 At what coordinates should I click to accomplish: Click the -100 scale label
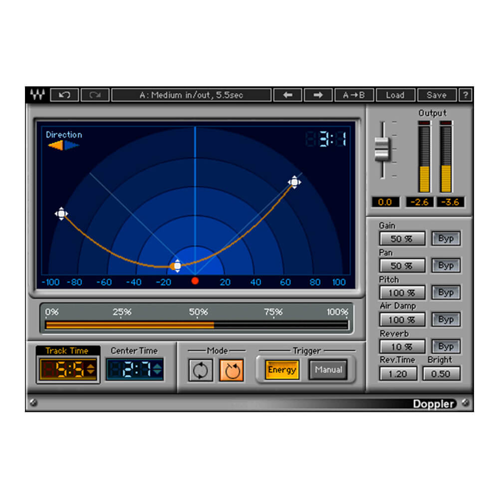pyautogui.click(x=50, y=282)
